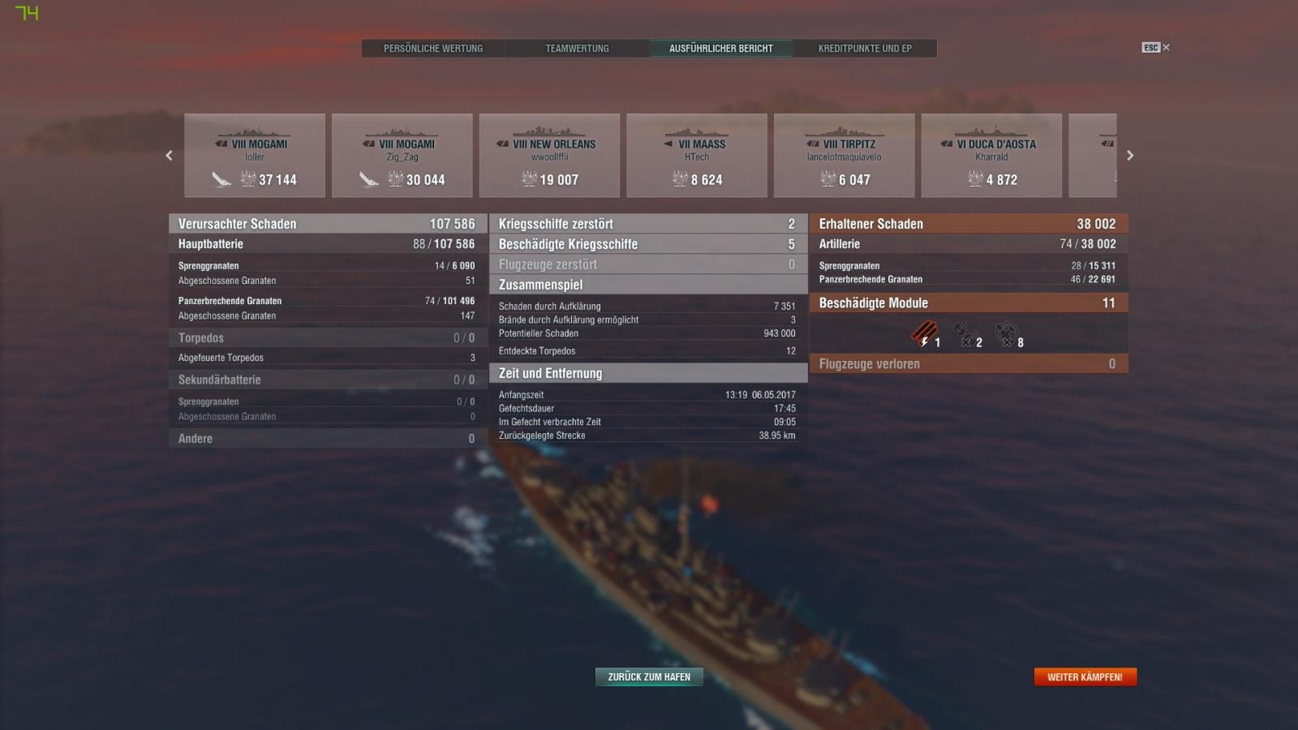This screenshot has width=1298, height=730.
Task: Click the torpedo tube damaged module icon
Action: pos(923,333)
